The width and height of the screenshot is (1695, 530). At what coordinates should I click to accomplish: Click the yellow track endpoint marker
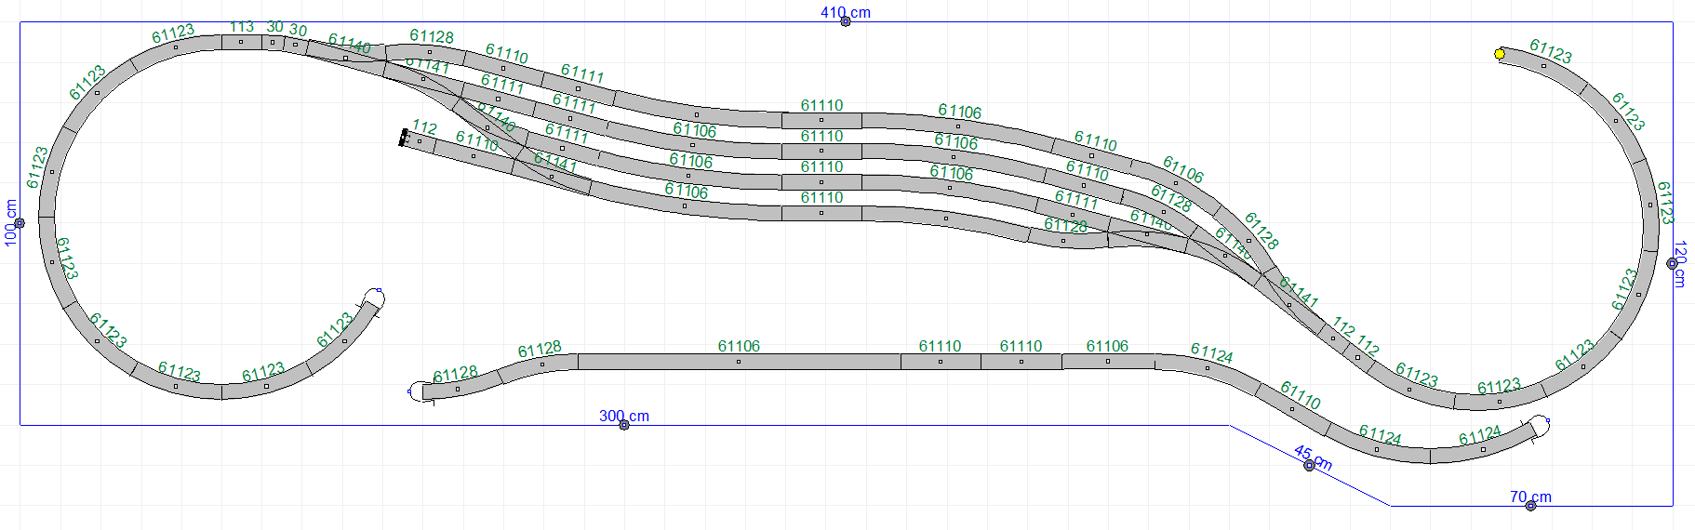pyautogui.click(x=1500, y=54)
